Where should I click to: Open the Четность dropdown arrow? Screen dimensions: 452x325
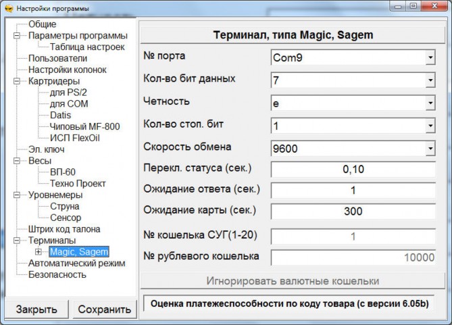click(430, 103)
